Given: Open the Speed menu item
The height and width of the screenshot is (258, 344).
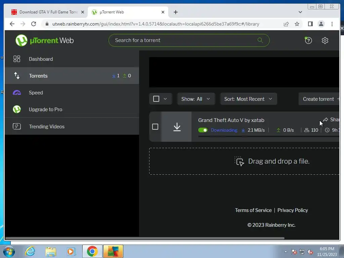Looking at the screenshot, I should coord(72,93).
